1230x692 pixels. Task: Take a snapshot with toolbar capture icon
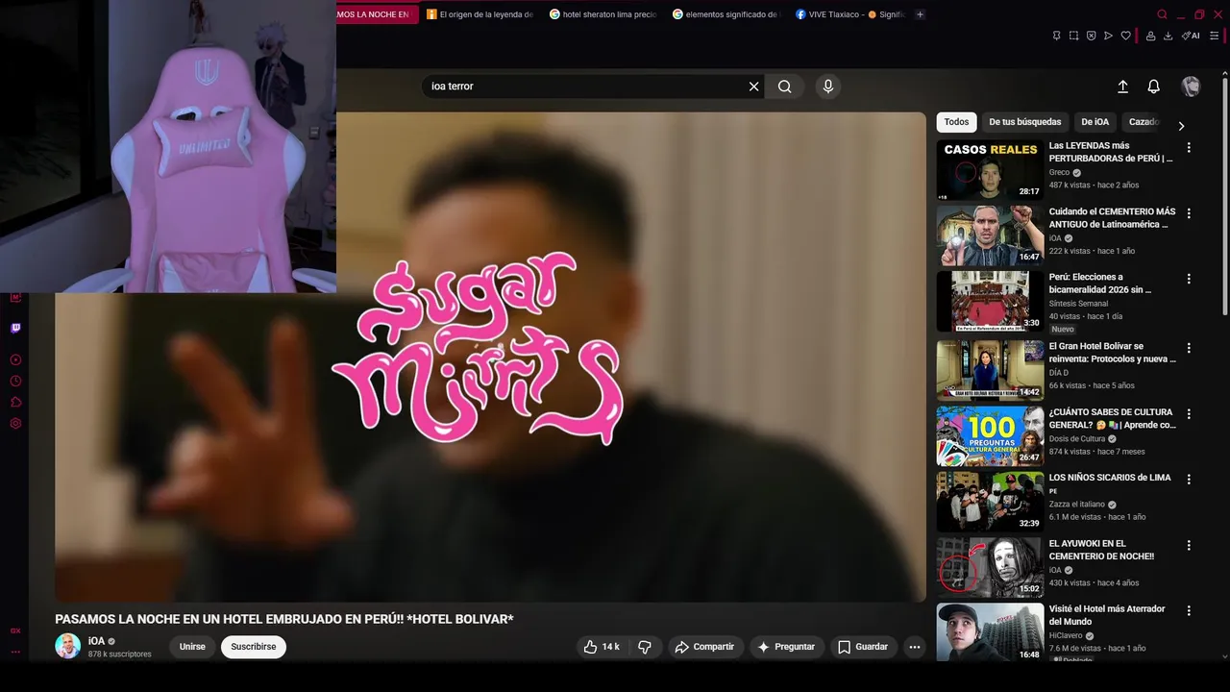(1073, 36)
